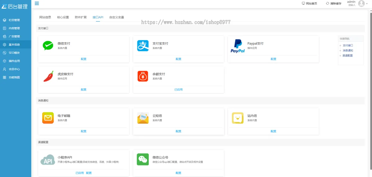This screenshot has height=177, width=372.
Task: Jump to 支付接口 in quick navigation
Action: (x=348, y=45)
